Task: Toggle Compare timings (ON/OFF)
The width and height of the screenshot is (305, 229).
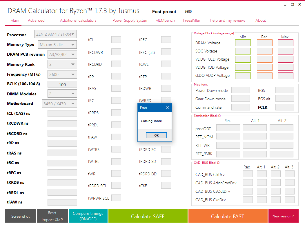Action: click(88, 216)
